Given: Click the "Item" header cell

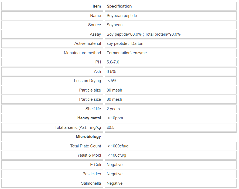Looking at the screenshot, I should click(x=97, y=6).
